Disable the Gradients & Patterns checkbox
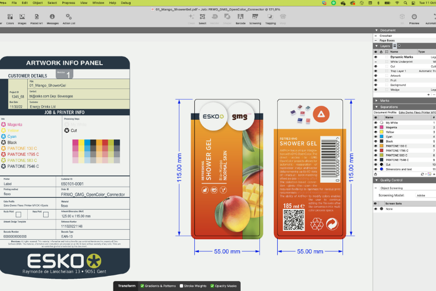Image resolution: width=436 pixels, height=291 pixels. (x=142, y=286)
